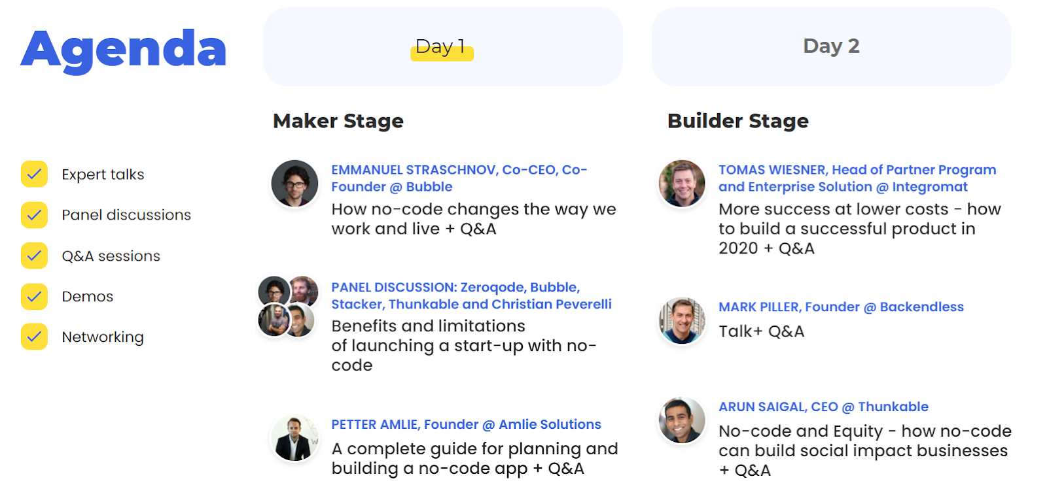This screenshot has width=1047, height=485.
Task: Click the panel discussion group photos
Action: (x=288, y=306)
